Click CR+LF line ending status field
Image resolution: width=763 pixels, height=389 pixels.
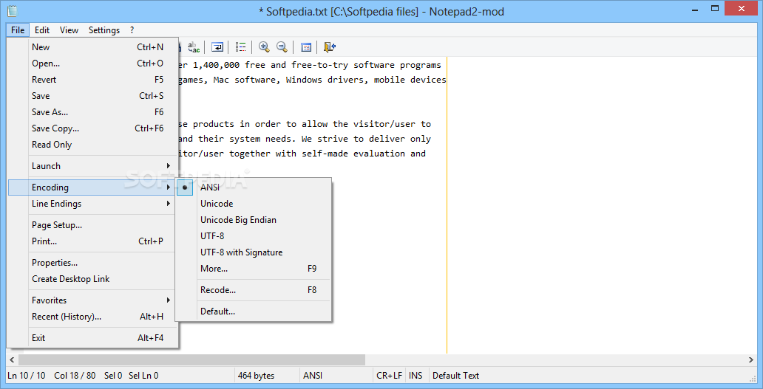[x=390, y=376]
